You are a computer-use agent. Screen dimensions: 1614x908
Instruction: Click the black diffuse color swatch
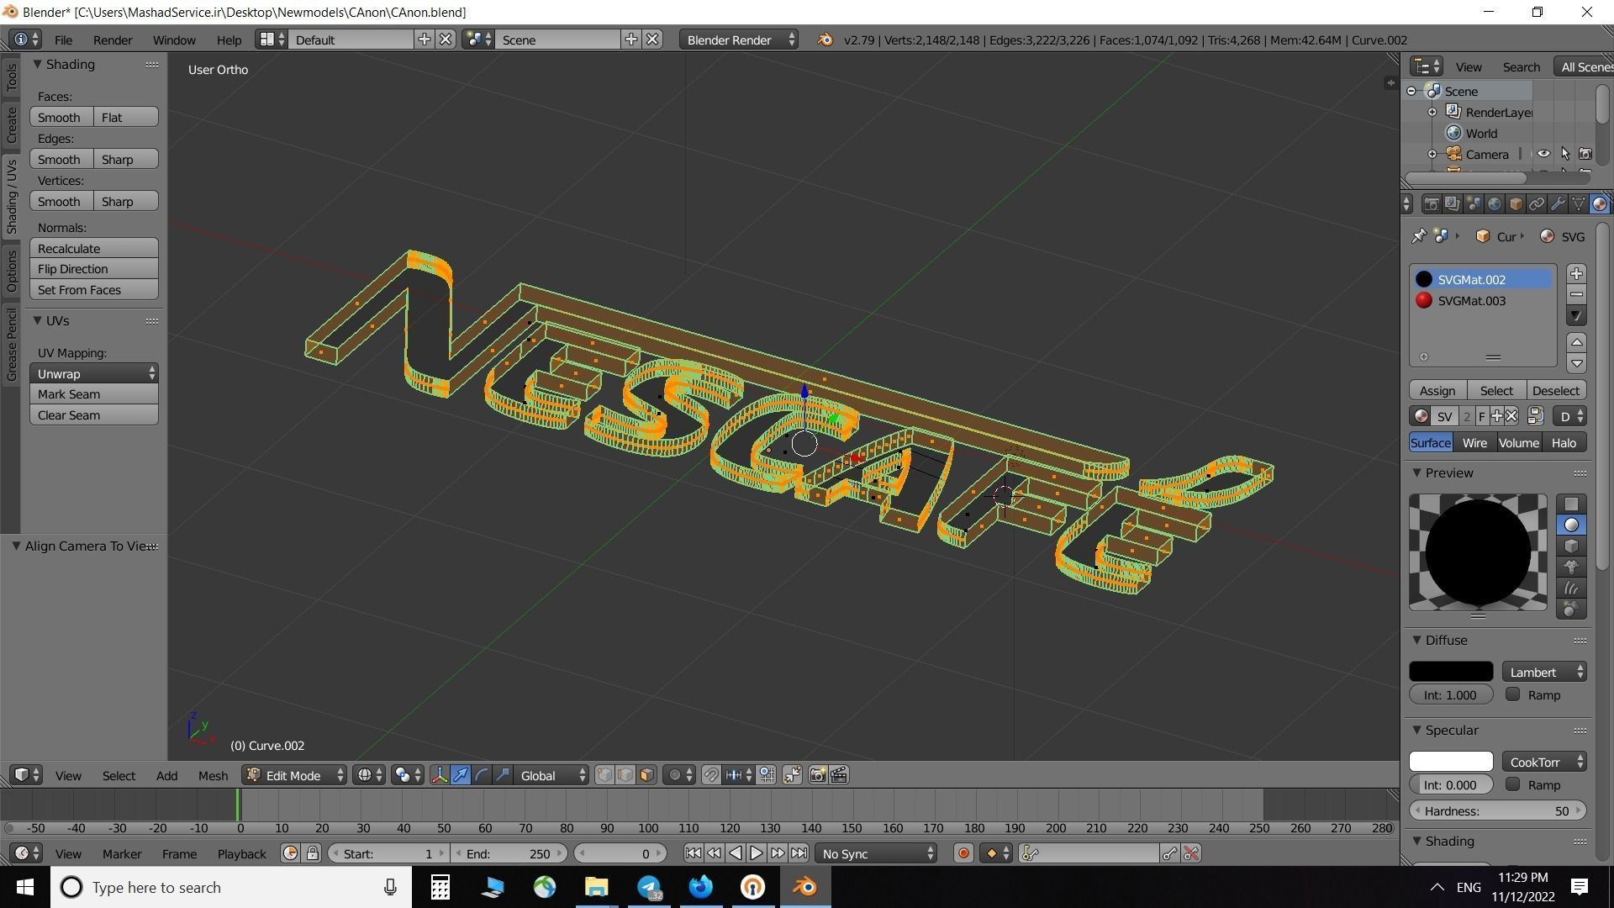point(1450,672)
